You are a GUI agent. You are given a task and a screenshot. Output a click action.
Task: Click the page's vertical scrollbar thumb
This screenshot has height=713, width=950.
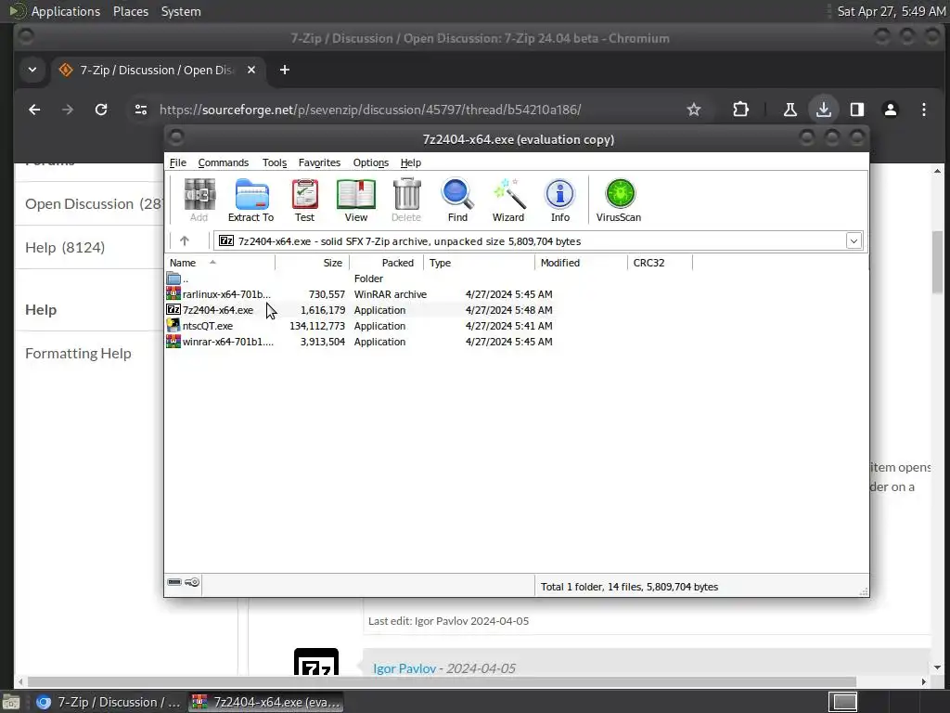[937, 262]
